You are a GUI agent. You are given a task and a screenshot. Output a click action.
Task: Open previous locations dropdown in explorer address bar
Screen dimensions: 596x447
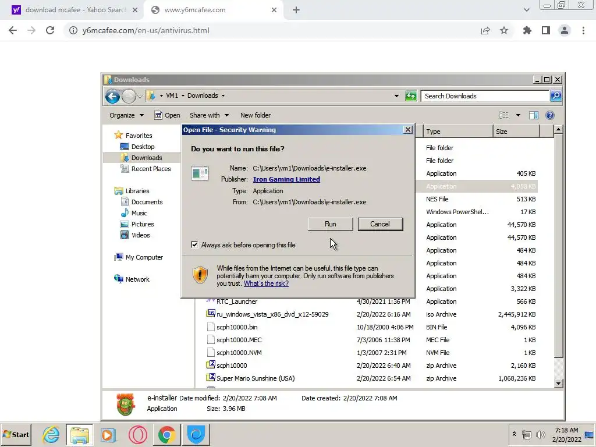[396, 96]
